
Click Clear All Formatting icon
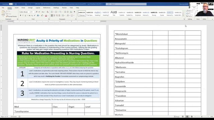pos(47,12)
